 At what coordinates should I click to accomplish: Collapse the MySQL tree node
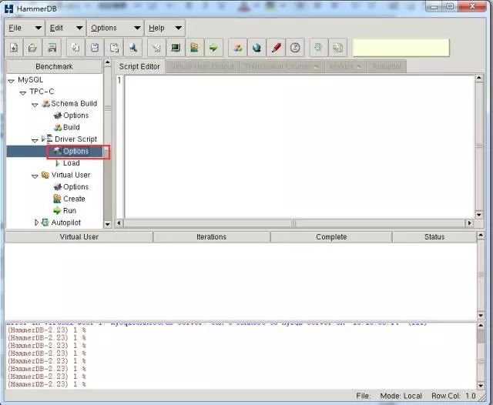point(12,81)
